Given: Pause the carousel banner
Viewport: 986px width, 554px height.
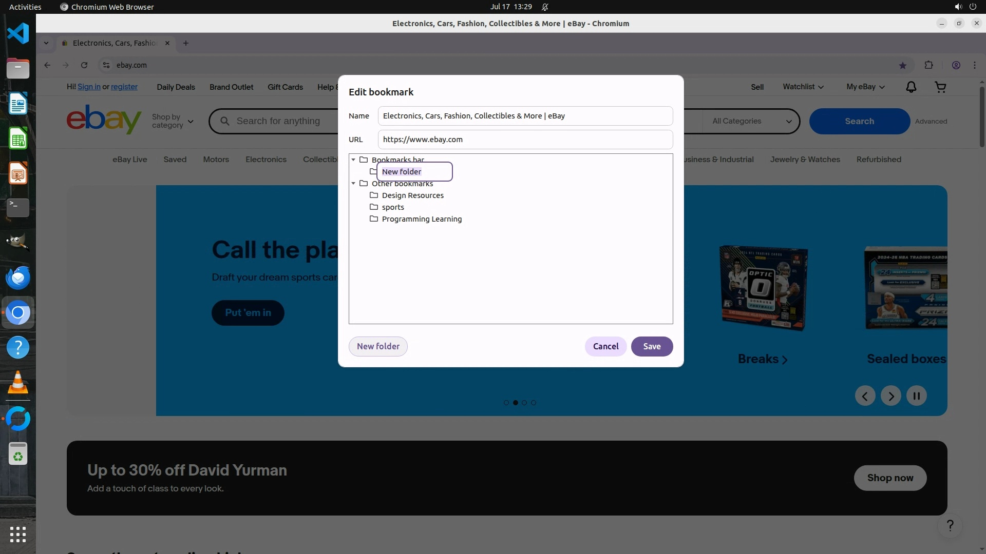Looking at the screenshot, I should [916, 396].
